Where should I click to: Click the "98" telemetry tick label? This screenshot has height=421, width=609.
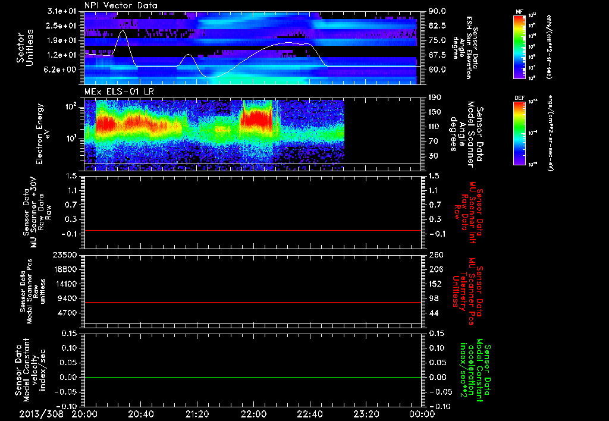(434, 299)
